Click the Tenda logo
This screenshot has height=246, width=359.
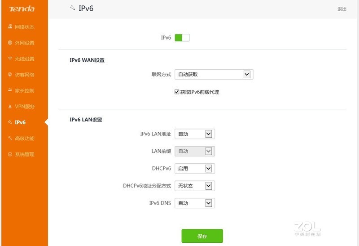coord(22,9)
